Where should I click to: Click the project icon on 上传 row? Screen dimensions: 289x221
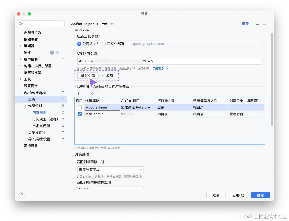[63, 99]
